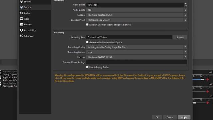Mute the mixer channel showing -10.3 dB
This screenshot has width=213, height=120.
point(208,91)
